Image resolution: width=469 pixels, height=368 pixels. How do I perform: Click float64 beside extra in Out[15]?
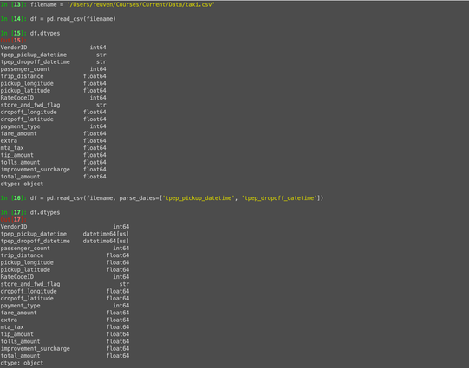[x=94, y=140]
